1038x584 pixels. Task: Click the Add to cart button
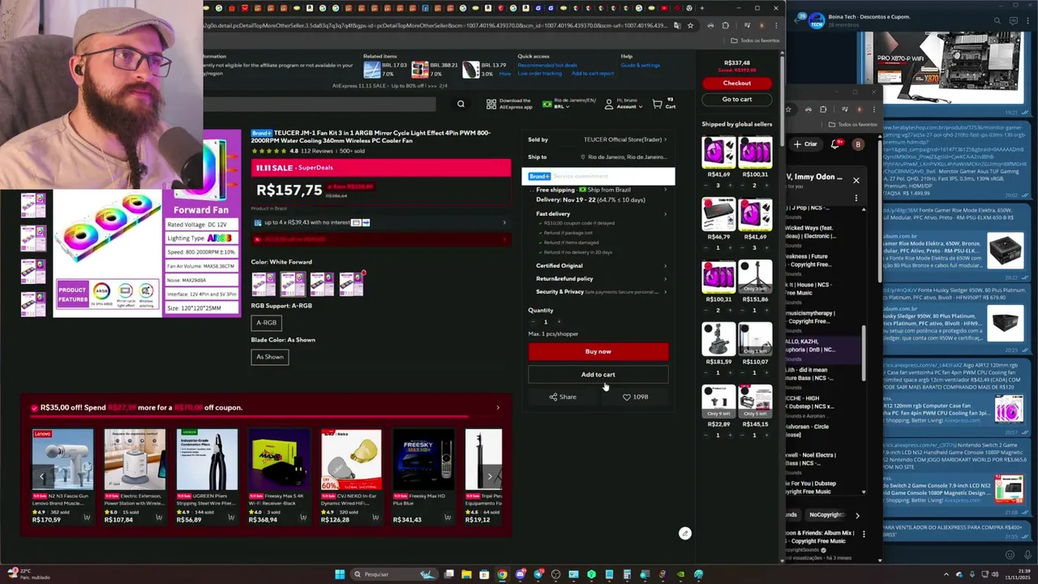pyautogui.click(x=598, y=375)
